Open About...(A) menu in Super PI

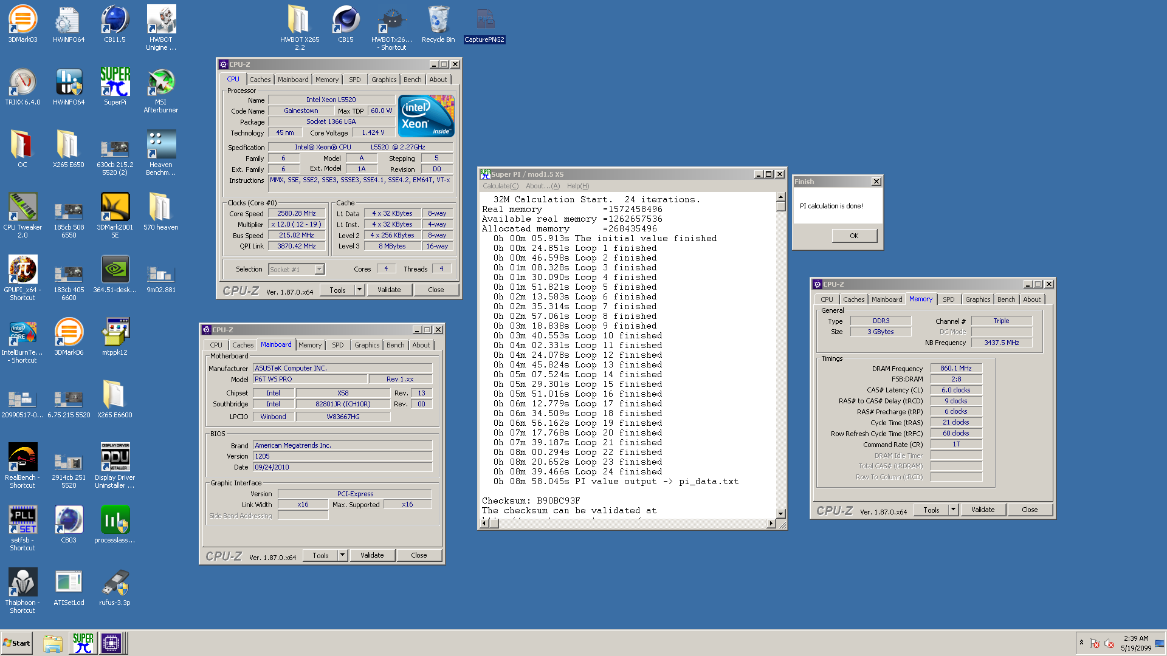(x=543, y=186)
